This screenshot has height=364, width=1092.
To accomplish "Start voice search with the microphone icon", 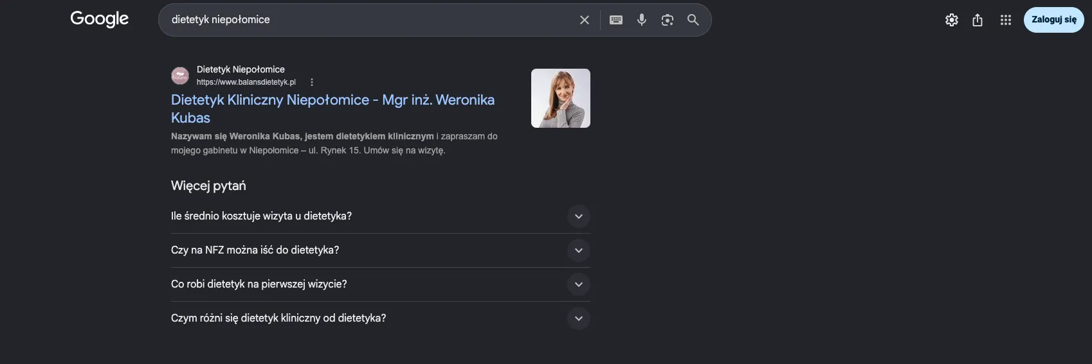I will pos(642,20).
